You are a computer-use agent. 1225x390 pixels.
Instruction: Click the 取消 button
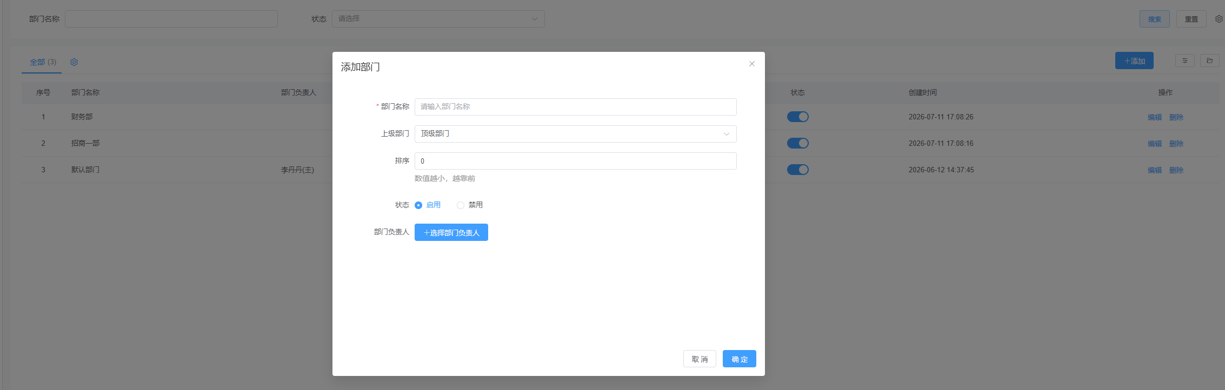pos(700,359)
